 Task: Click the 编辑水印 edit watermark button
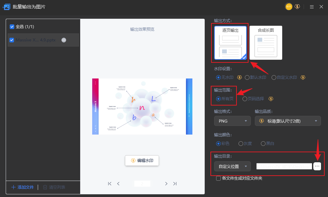click(142, 161)
